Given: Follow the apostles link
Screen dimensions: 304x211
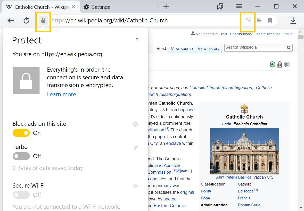Looking at the screenshot, I should point(158,179).
